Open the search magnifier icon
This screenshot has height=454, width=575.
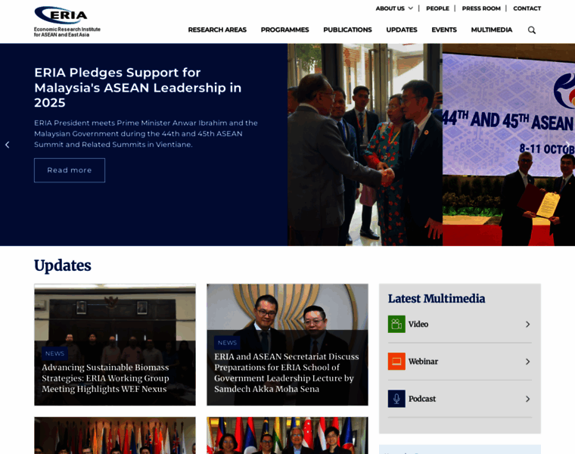tap(531, 30)
